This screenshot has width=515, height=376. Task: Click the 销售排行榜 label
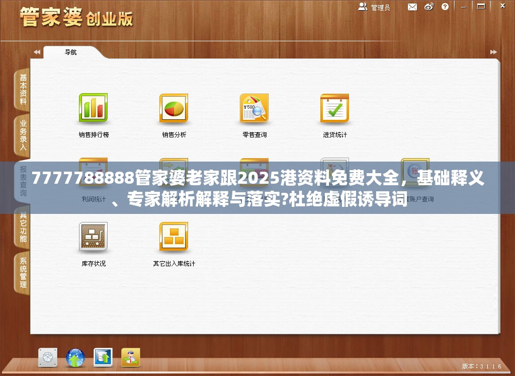(94, 134)
